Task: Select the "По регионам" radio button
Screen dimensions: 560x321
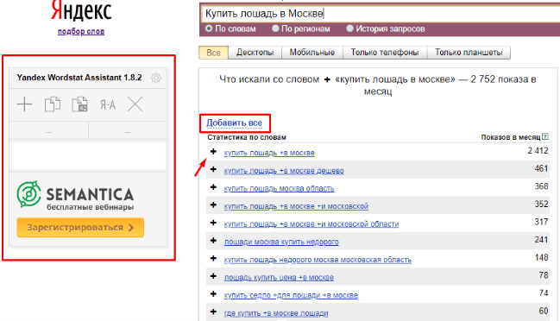Action: click(275, 28)
